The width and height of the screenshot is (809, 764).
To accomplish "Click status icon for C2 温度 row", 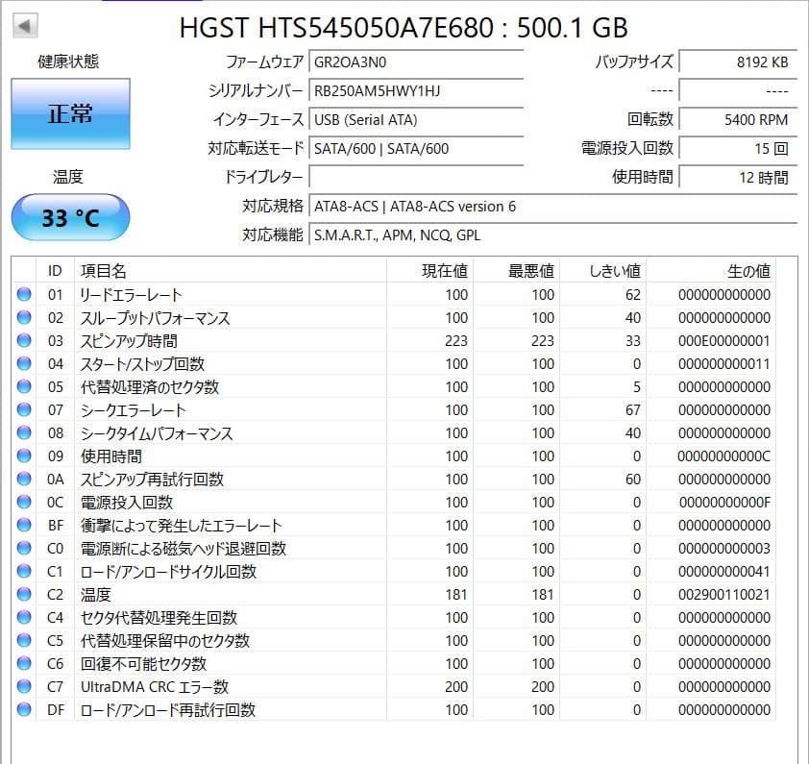I will (x=24, y=594).
